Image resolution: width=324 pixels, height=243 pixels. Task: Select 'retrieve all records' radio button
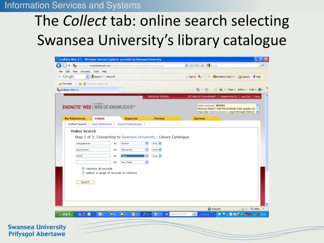pyautogui.click(x=83, y=169)
